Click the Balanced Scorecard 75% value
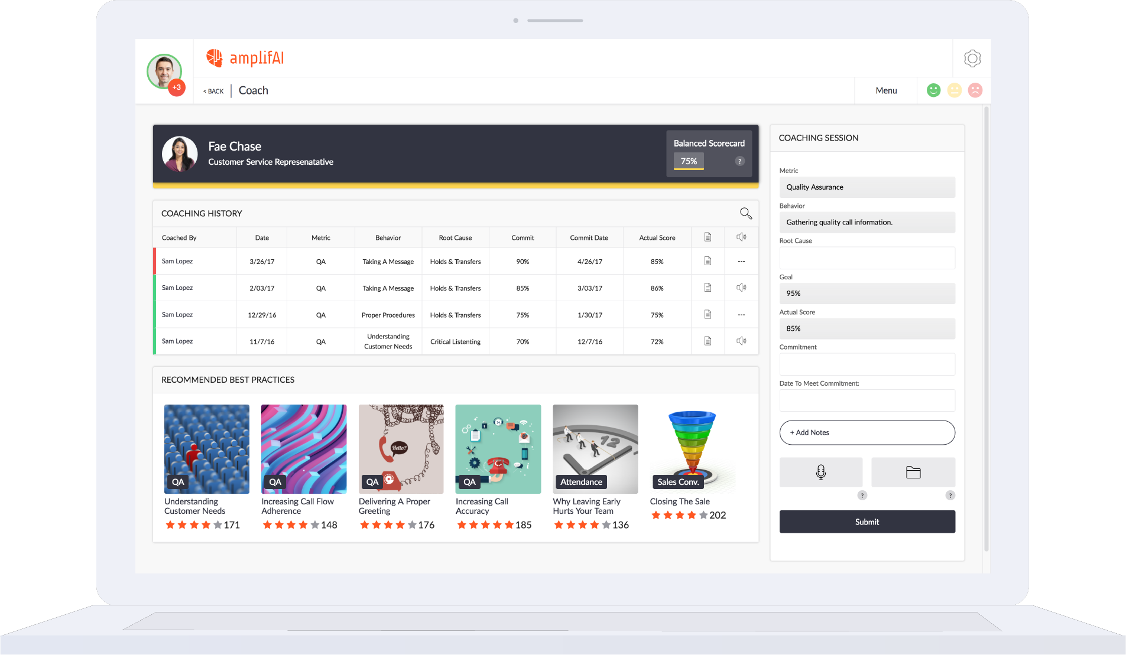 coord(689,161)
